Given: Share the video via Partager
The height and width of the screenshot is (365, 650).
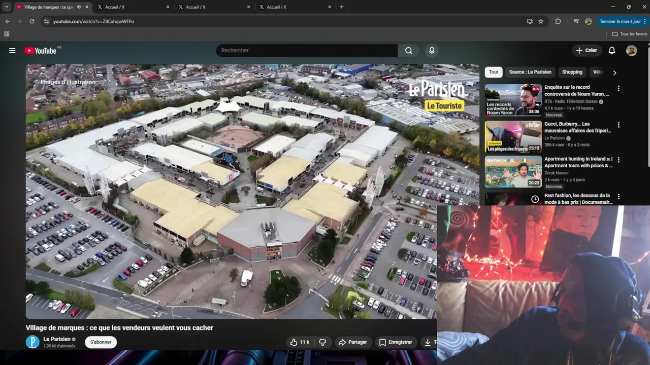Looking at the screenshot, I should tap(352, 342).
